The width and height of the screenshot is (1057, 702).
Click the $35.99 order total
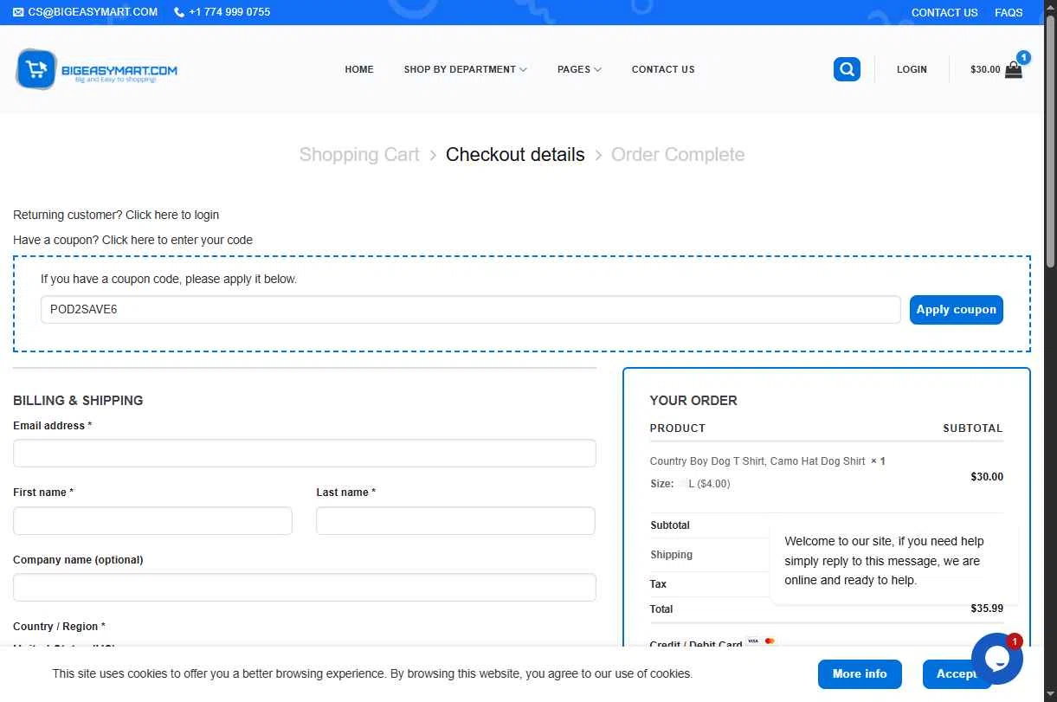tap(987, 609)
